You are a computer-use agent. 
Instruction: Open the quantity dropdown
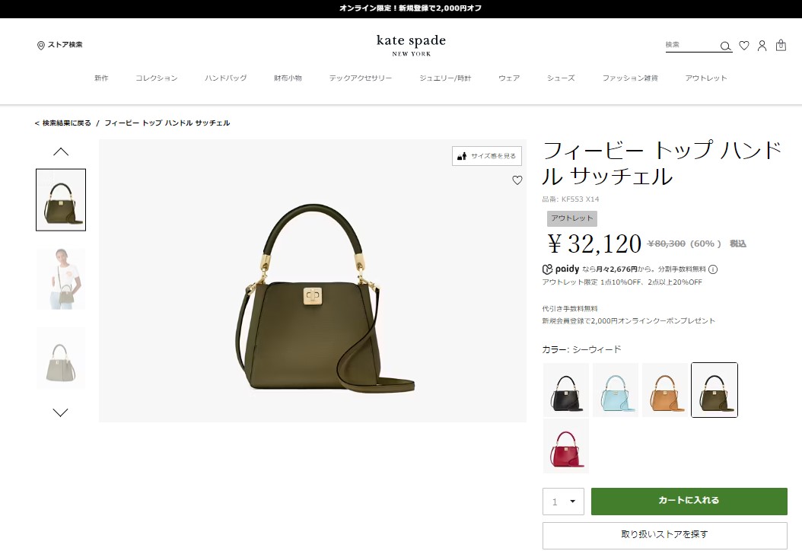[563, 502]
